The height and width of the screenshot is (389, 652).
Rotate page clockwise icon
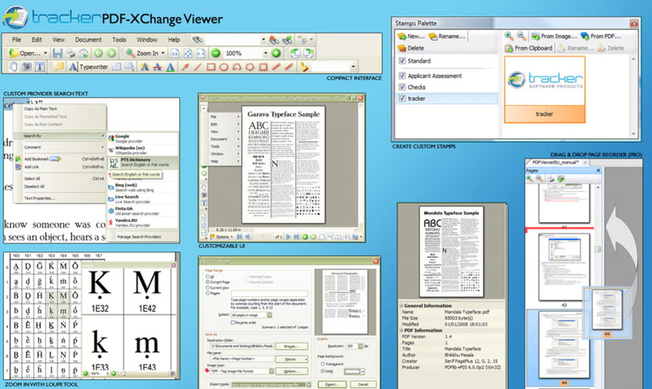tap(309, 53)
